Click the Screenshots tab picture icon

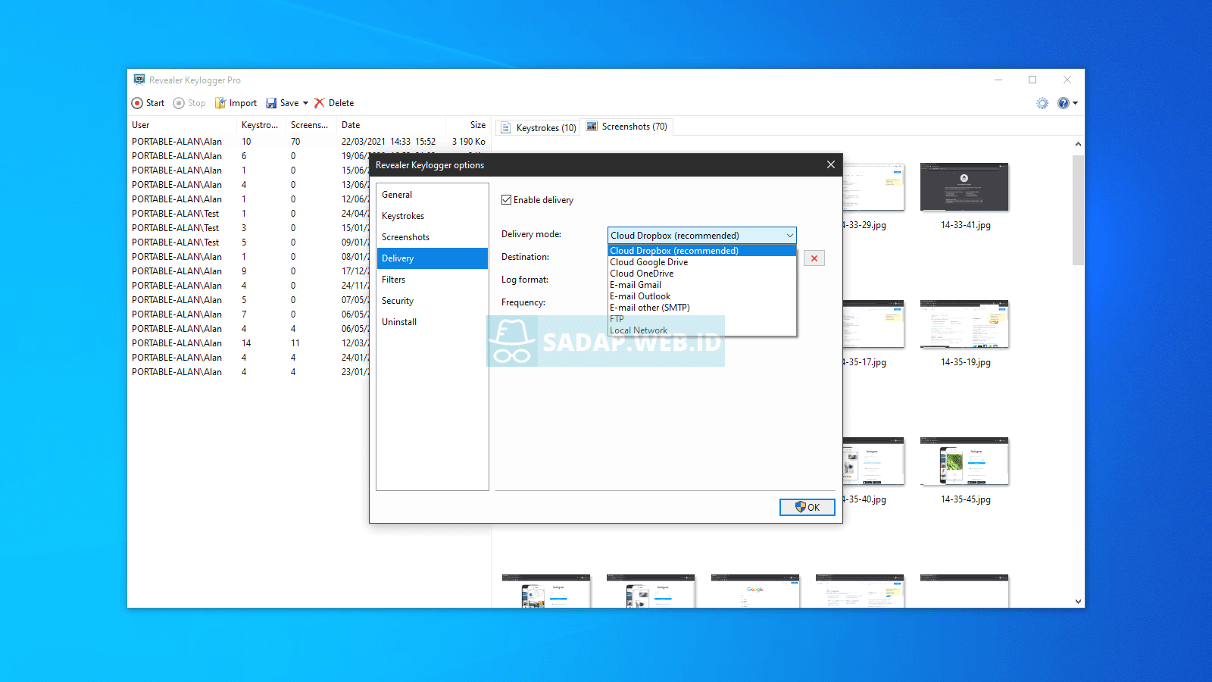592,127
